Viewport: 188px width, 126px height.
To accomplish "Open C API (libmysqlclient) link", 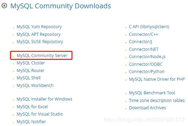I will tap(149, 27).
